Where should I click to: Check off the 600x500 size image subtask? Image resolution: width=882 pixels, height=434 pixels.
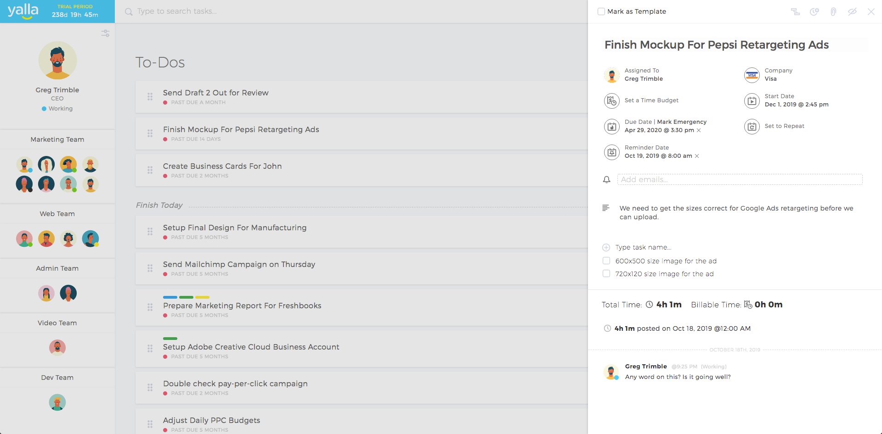[x=606, y=261]
